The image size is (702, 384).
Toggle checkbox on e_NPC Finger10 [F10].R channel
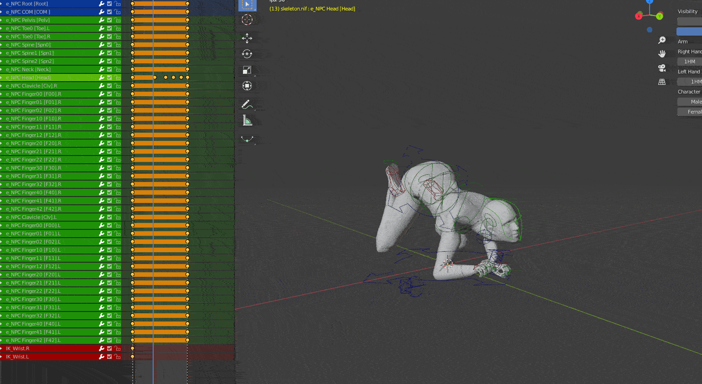click(109, 119)
